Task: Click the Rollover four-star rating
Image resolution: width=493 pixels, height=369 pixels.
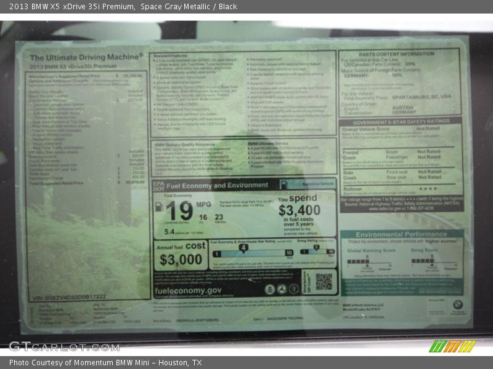Action: coord(428,189)
